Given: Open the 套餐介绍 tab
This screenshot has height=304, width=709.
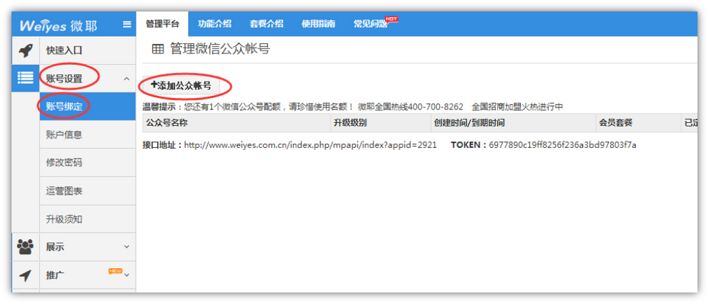Looking at the screenshot, I should [267, 24].
